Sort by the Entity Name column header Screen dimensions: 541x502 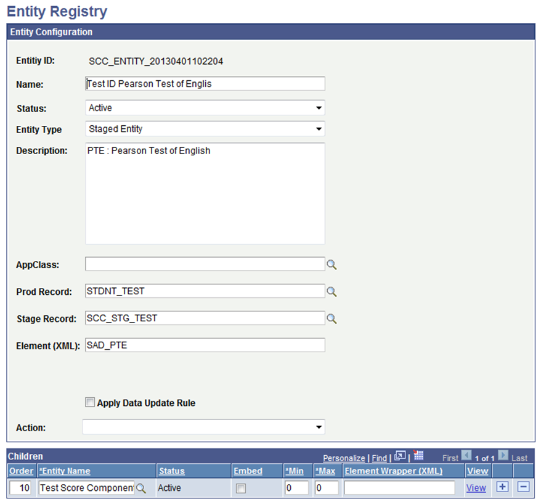coord(65,471)
